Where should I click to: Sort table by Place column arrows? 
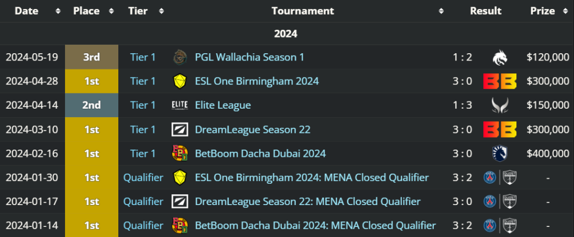click(111, 11)
